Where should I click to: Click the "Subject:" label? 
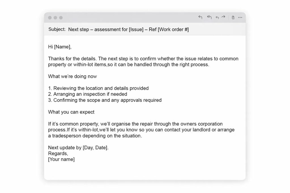coord(57,29)
